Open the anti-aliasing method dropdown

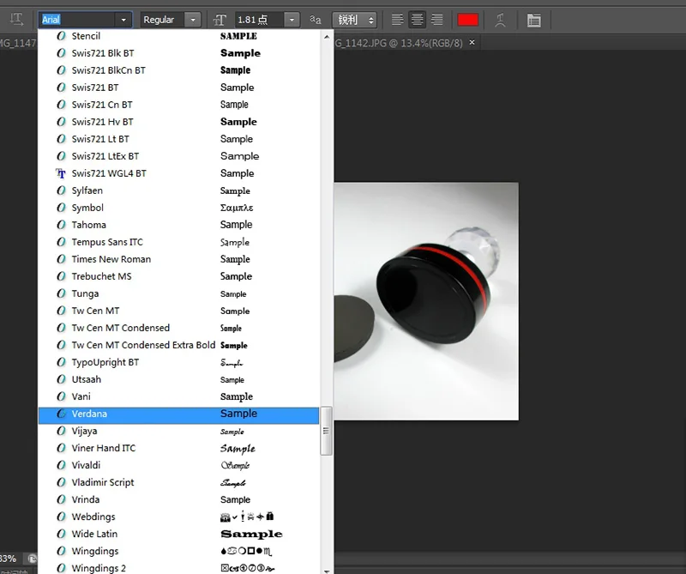(355, 20)
